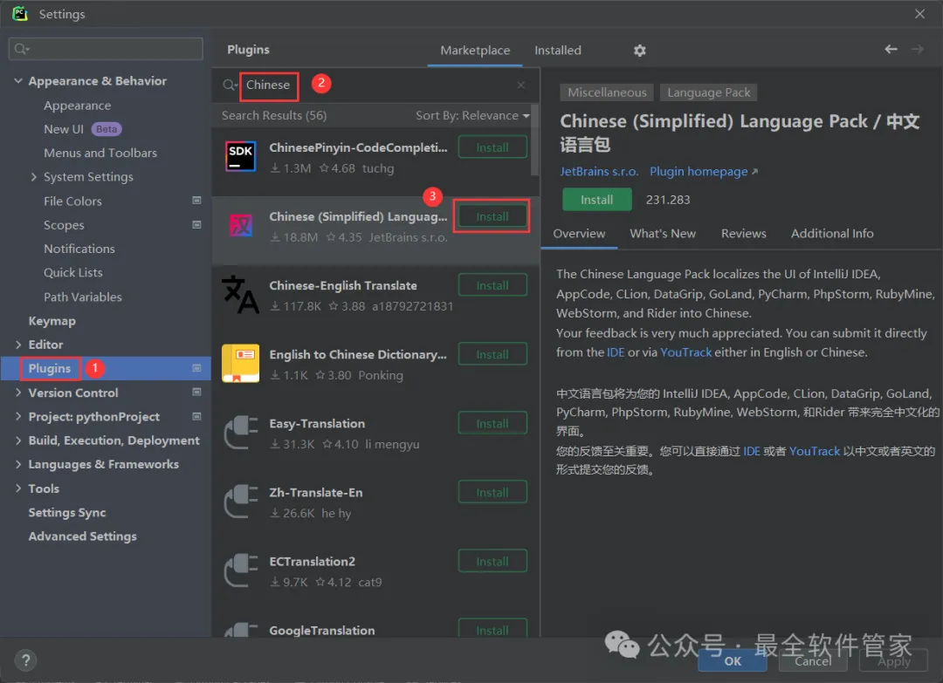Expand the Tools section
The image size is (943, 683).
click(18, 488)
